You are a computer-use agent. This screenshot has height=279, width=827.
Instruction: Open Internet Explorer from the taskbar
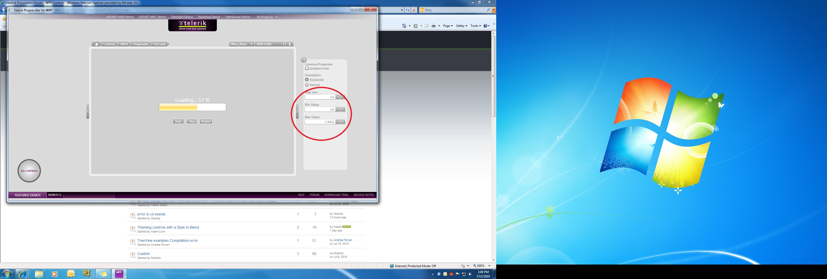pos(22,274)
